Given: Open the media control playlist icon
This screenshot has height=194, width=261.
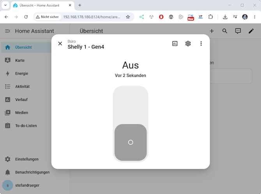Looking at the screenshot, I should pyautogui.click(x=235, y=17).
